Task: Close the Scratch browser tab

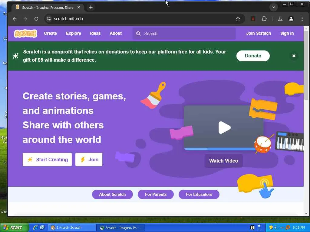Action: pyautogui.click(x=79, y=7)
